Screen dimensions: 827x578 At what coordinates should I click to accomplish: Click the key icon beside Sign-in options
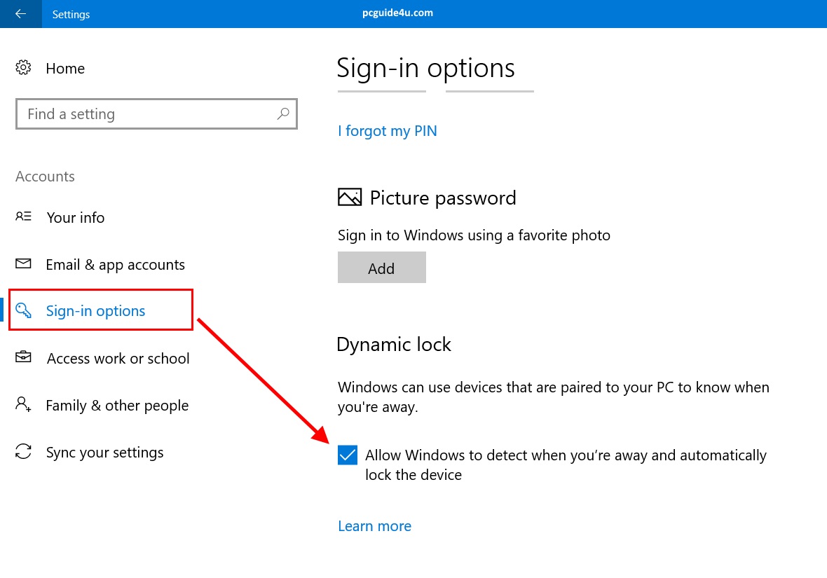click(24, 310)
